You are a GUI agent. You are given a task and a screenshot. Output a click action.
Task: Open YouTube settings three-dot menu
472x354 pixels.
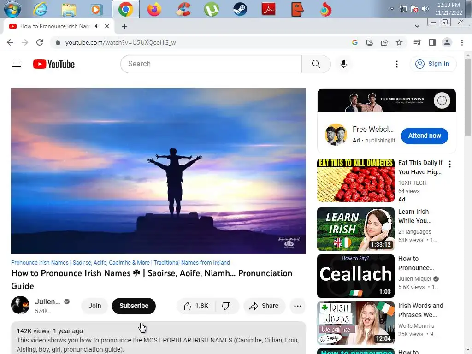tap(397, 64)
